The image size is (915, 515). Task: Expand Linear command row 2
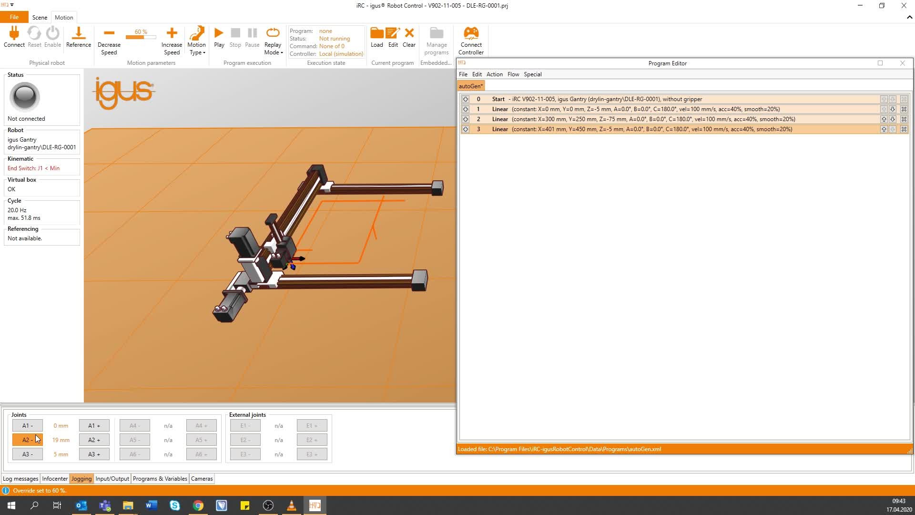click(x=466, y=119)
